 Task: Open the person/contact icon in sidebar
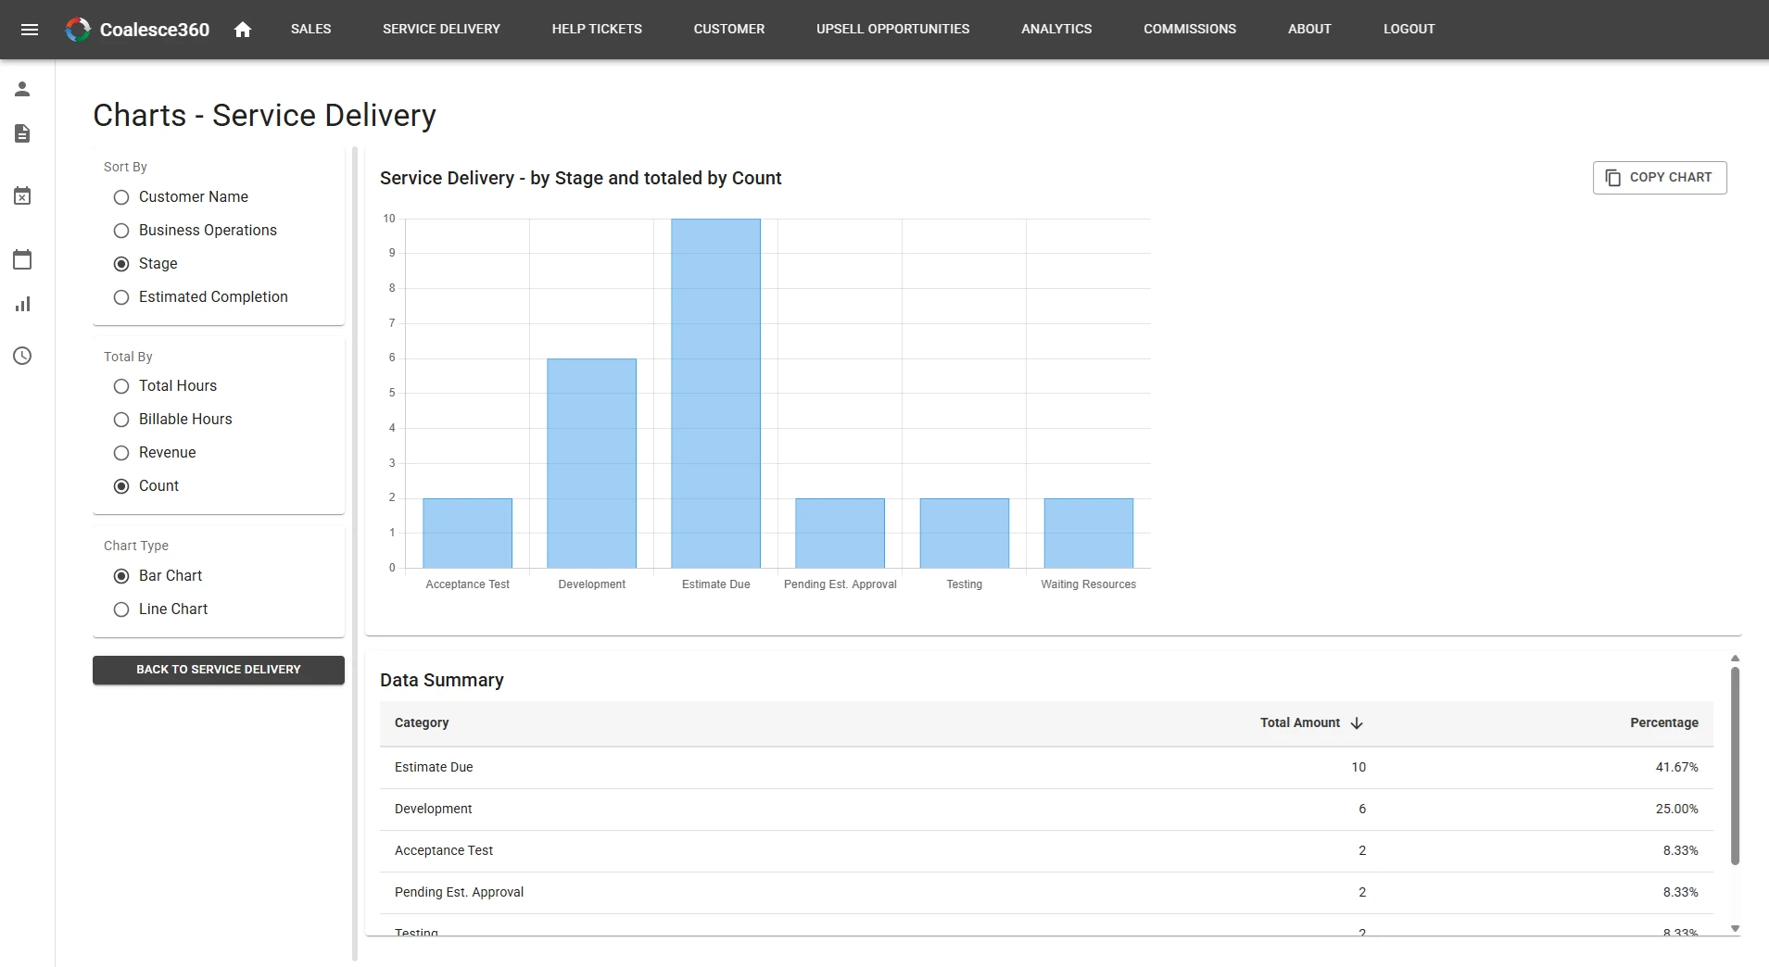pos(22,89)
